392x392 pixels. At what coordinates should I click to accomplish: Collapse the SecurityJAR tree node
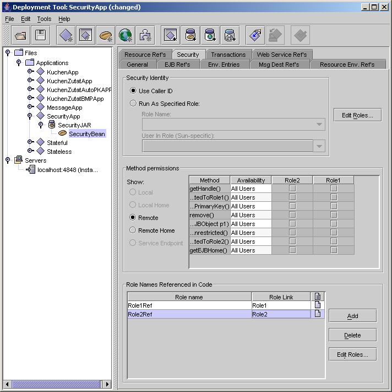(x=41, y=125)
